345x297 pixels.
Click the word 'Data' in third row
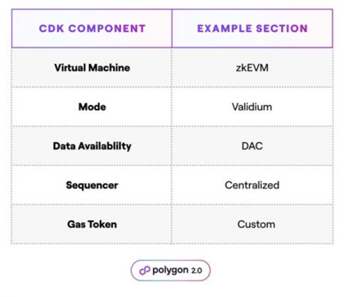click(x=64, y=146)
